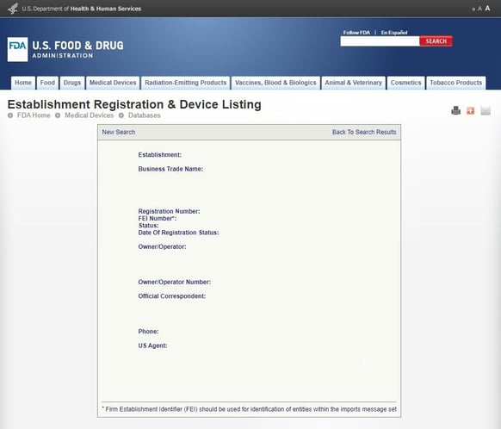This screenshot has width=501, height=429.
Task: Open the En Español link
Action: [x=394, y=33]
